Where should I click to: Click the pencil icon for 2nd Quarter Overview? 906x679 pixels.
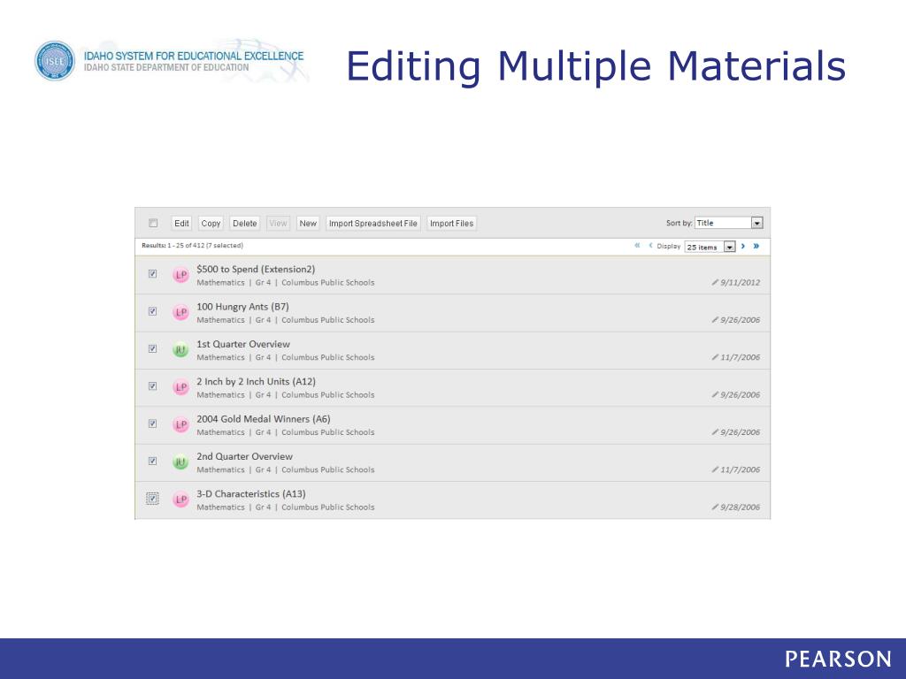[715, 469]
